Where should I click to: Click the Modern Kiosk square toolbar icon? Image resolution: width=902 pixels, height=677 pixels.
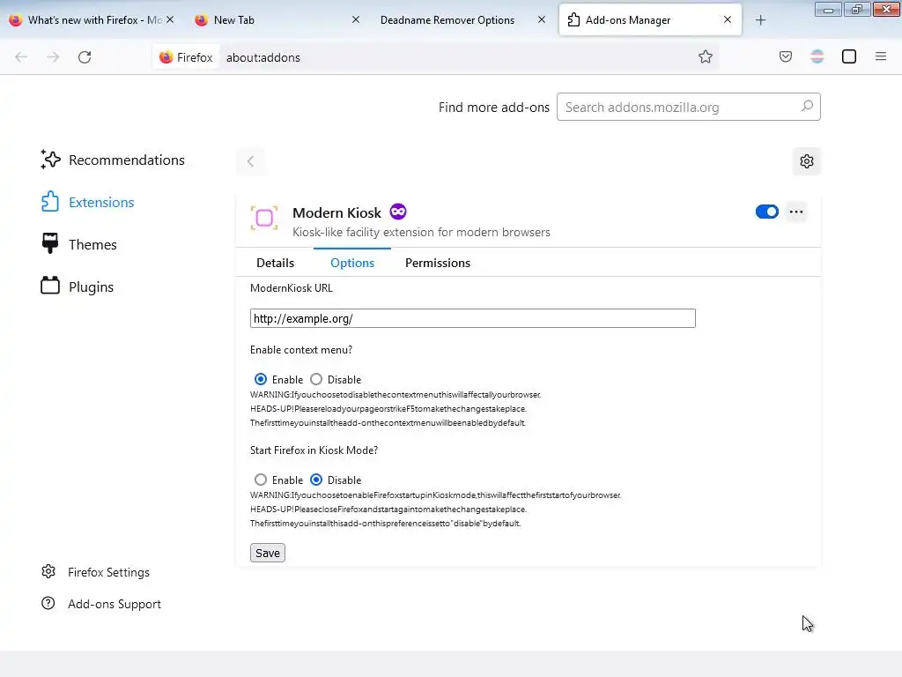(848, 56)
